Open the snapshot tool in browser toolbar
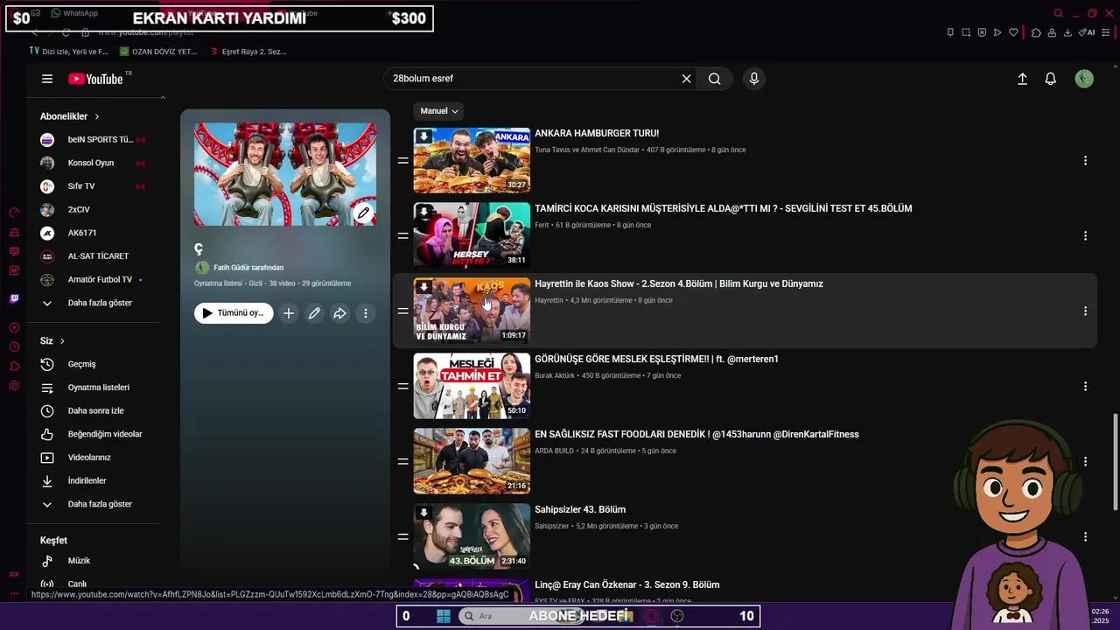 [x=966, y=32]
